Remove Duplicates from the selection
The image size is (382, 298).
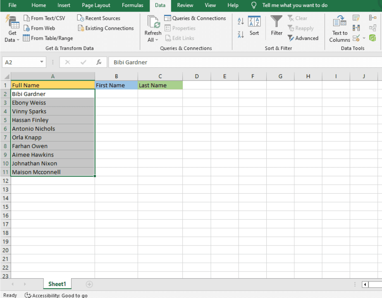356,28
